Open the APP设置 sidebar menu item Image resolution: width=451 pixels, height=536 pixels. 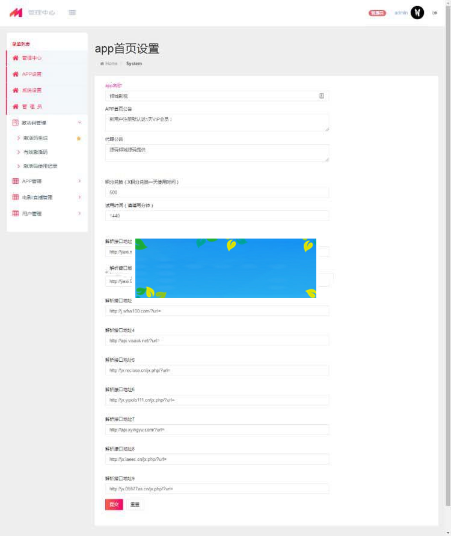32,75
